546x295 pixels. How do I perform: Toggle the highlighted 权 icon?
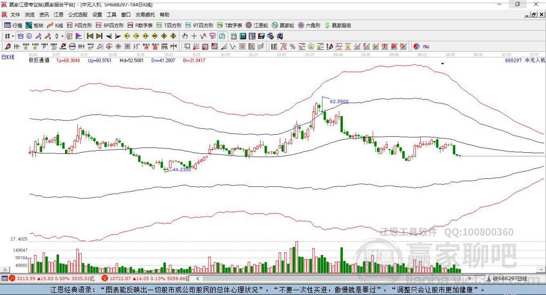(70, 36)
